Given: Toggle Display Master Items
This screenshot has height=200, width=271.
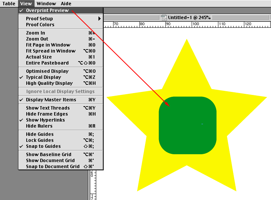Looking at the screenshot, I should pos(61,100).
